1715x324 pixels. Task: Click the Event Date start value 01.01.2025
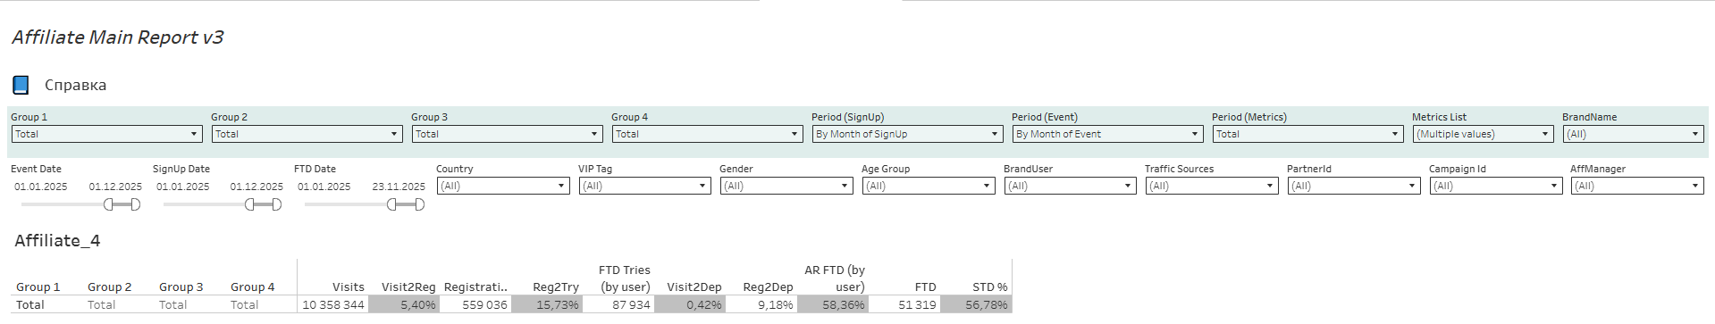(41, 187)
